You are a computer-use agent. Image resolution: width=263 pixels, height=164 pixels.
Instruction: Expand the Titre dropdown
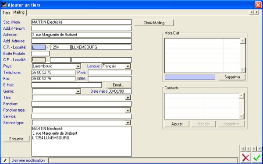coord(128,98)
